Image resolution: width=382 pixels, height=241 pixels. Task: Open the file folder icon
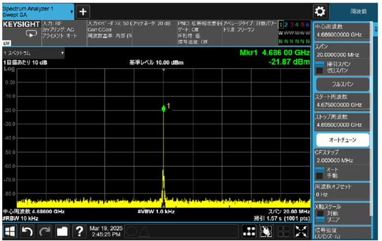coord(62,231)
